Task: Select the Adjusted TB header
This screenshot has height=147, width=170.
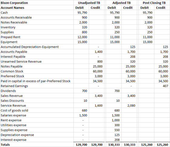Action: [x=121, y=3]
